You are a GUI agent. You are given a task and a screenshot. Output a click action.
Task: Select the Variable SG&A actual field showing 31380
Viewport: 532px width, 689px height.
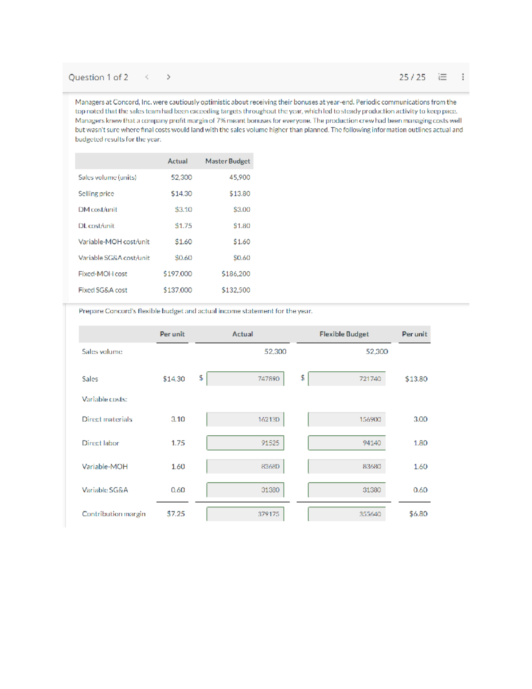(246, 490)
